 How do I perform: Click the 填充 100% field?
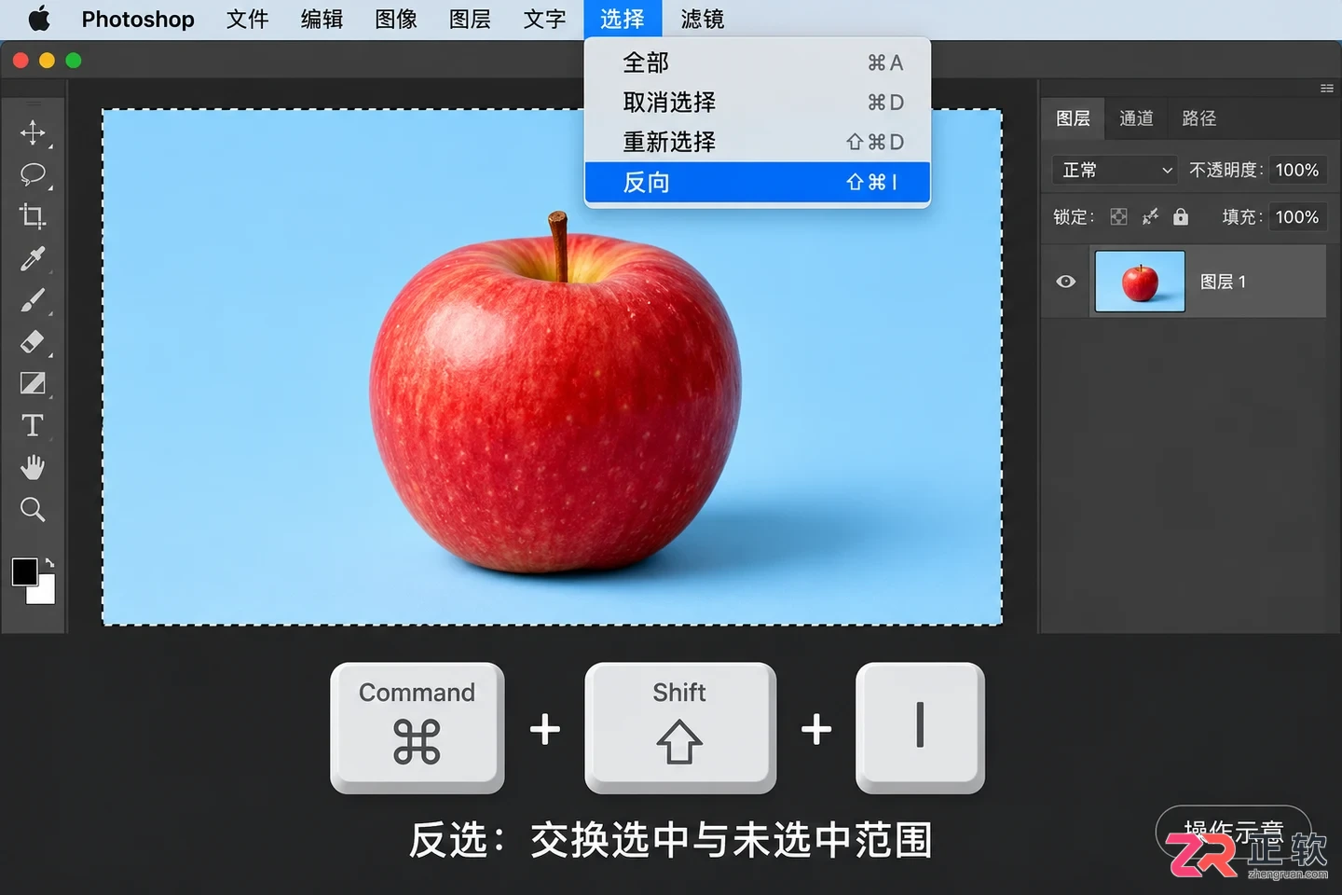(1297, 217)
